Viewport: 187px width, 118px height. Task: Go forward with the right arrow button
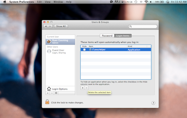tap(50, 26)
